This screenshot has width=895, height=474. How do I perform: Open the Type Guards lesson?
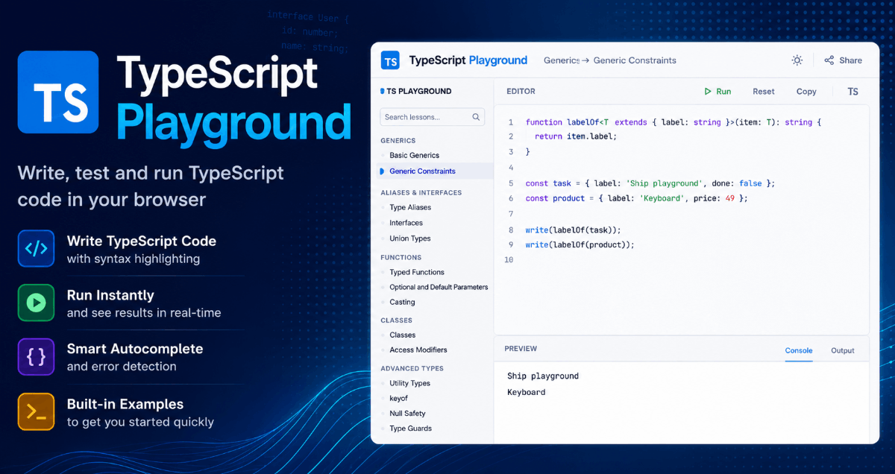pyautogui.click(x=410, y=429)
